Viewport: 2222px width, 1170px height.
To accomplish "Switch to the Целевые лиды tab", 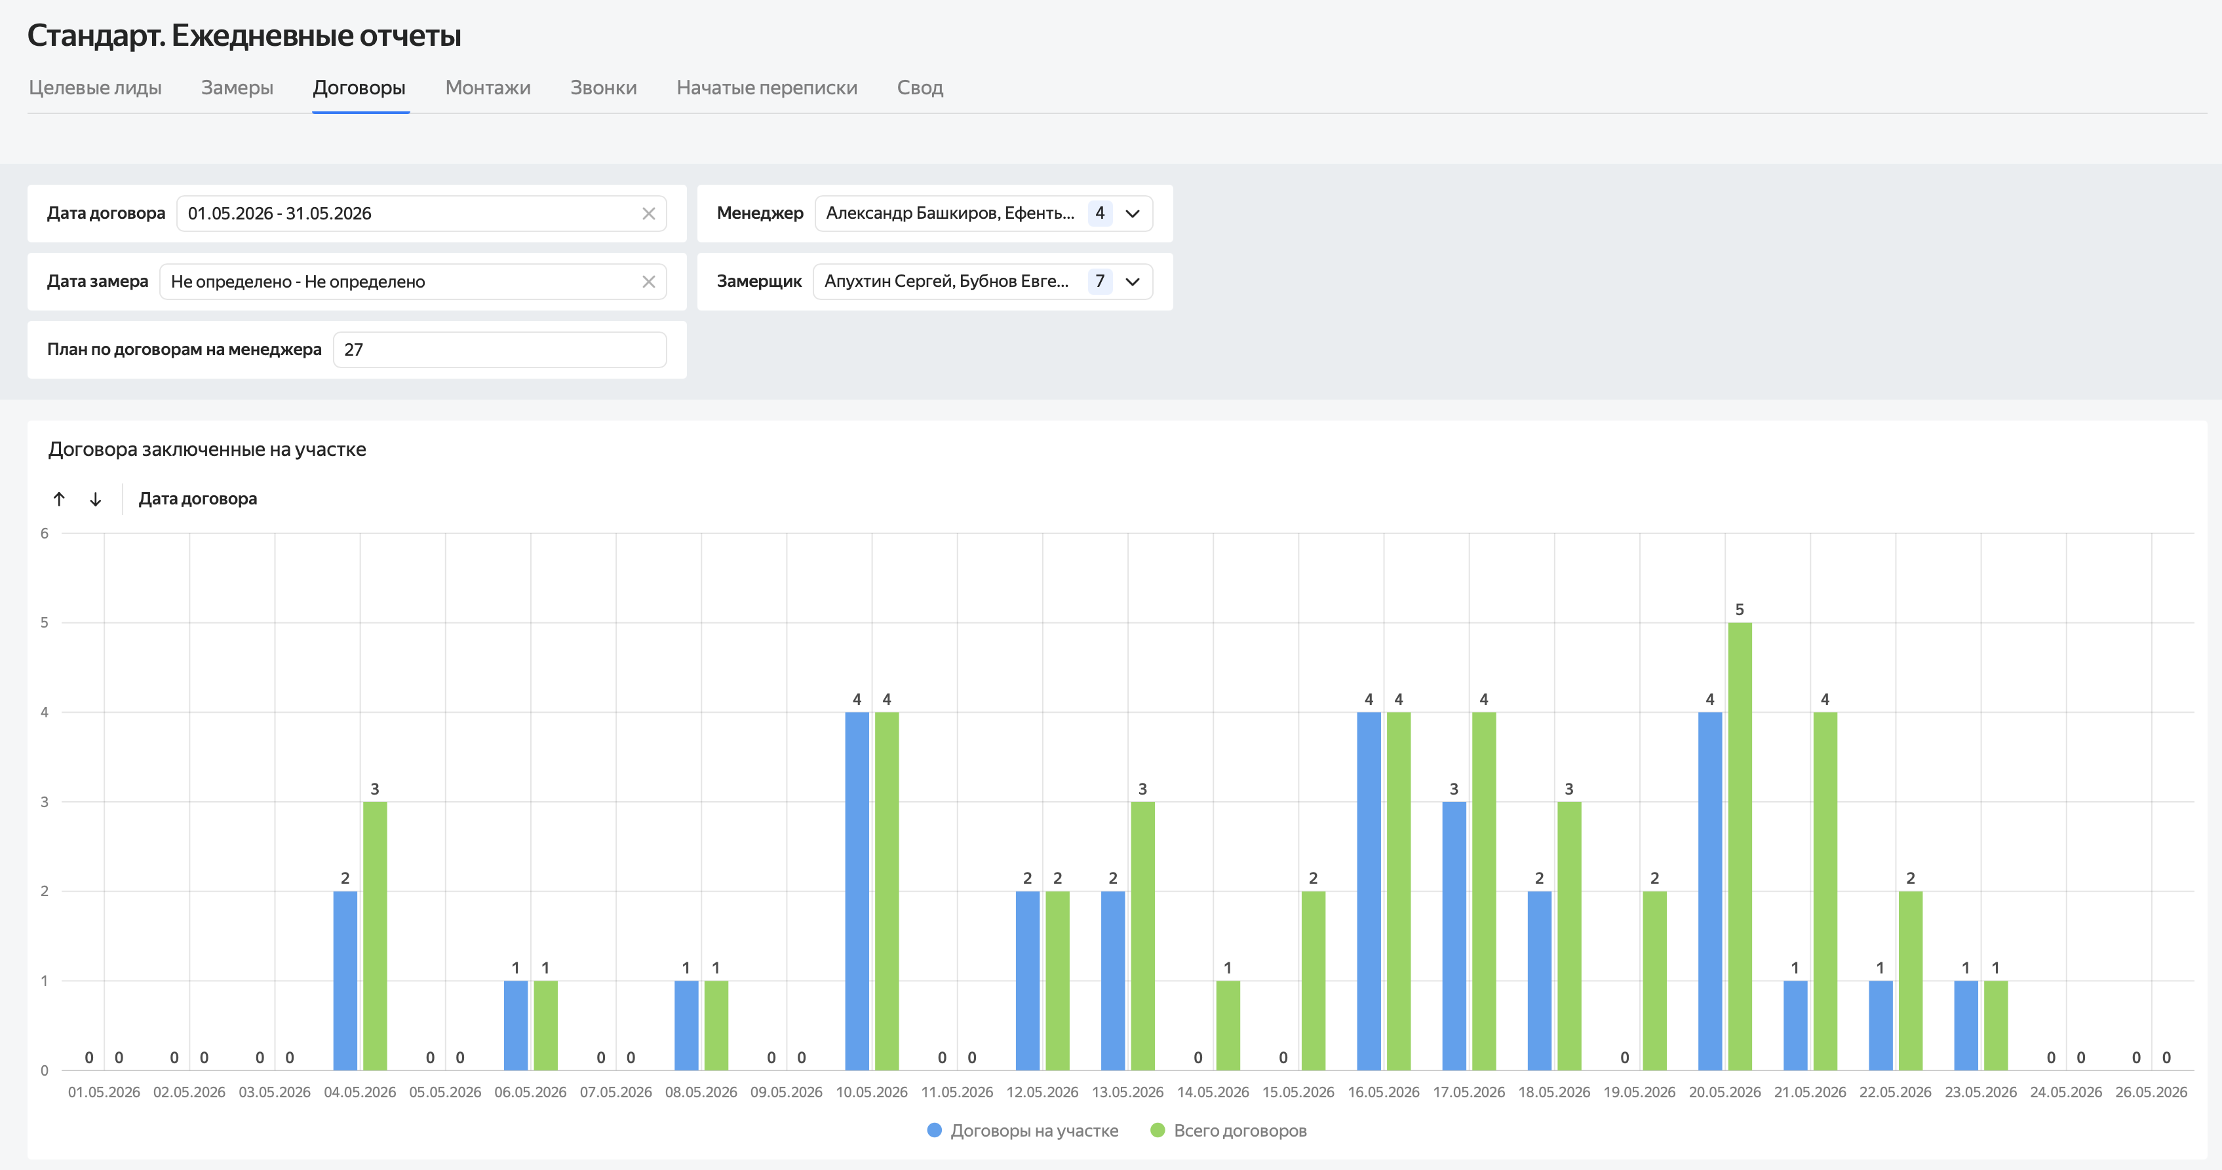I will click(x=95, y=87).
